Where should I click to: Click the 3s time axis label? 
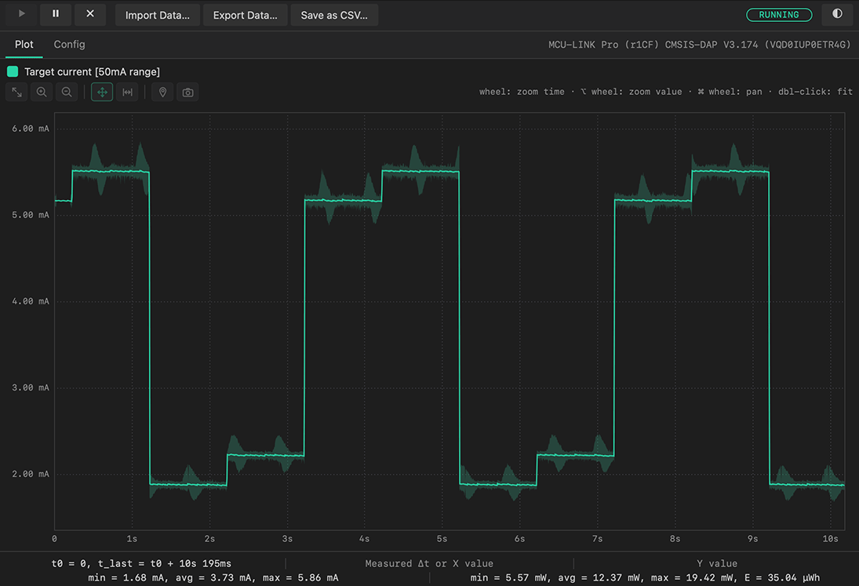[x=287, y=539]
